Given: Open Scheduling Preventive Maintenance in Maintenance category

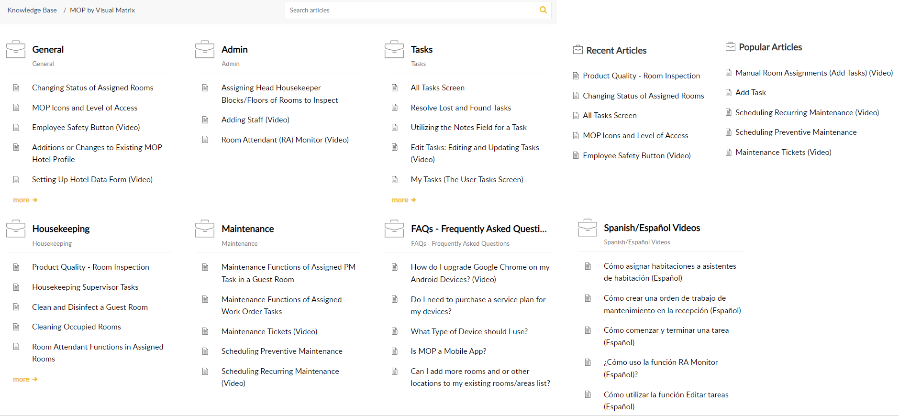Looking at the screenshot, I should pyautogui.click(x=282, y=351).
